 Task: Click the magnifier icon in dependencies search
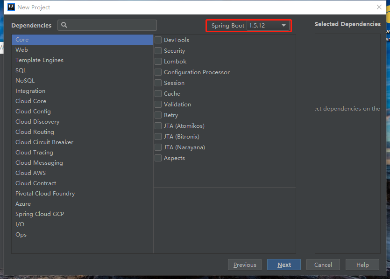pos(64,25)
